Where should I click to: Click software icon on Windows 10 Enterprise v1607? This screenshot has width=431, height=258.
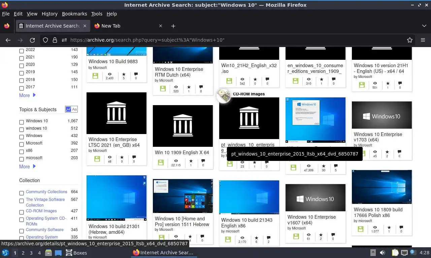[296, 236]
